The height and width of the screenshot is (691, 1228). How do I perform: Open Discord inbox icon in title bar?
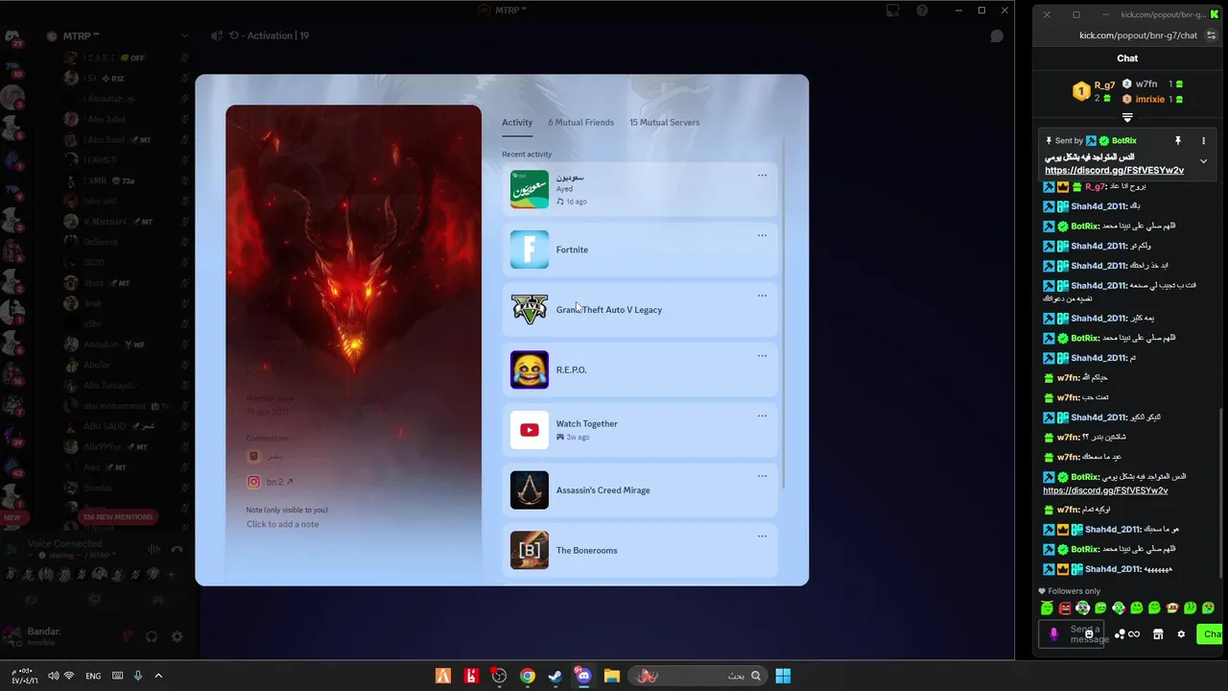893,11
